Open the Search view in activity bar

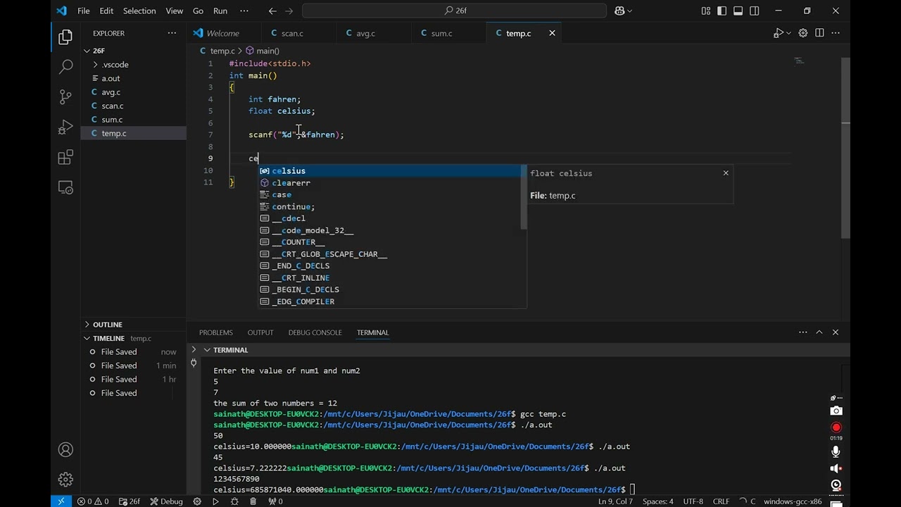click(65, 66)
